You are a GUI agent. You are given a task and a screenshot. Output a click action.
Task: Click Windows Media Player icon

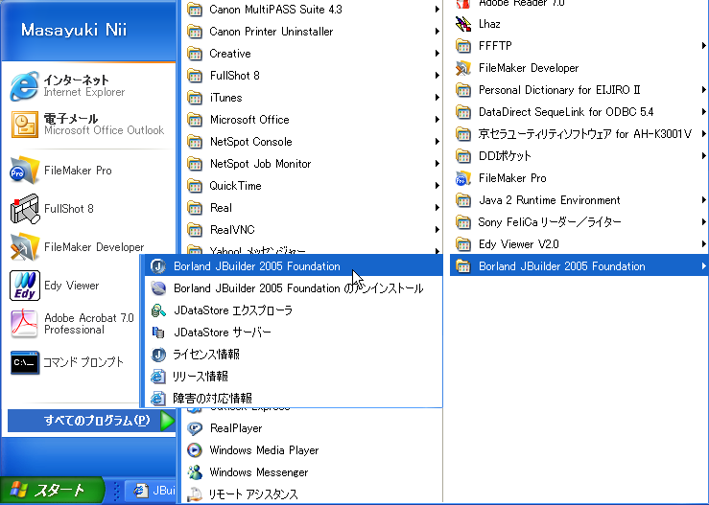point(195,450)
